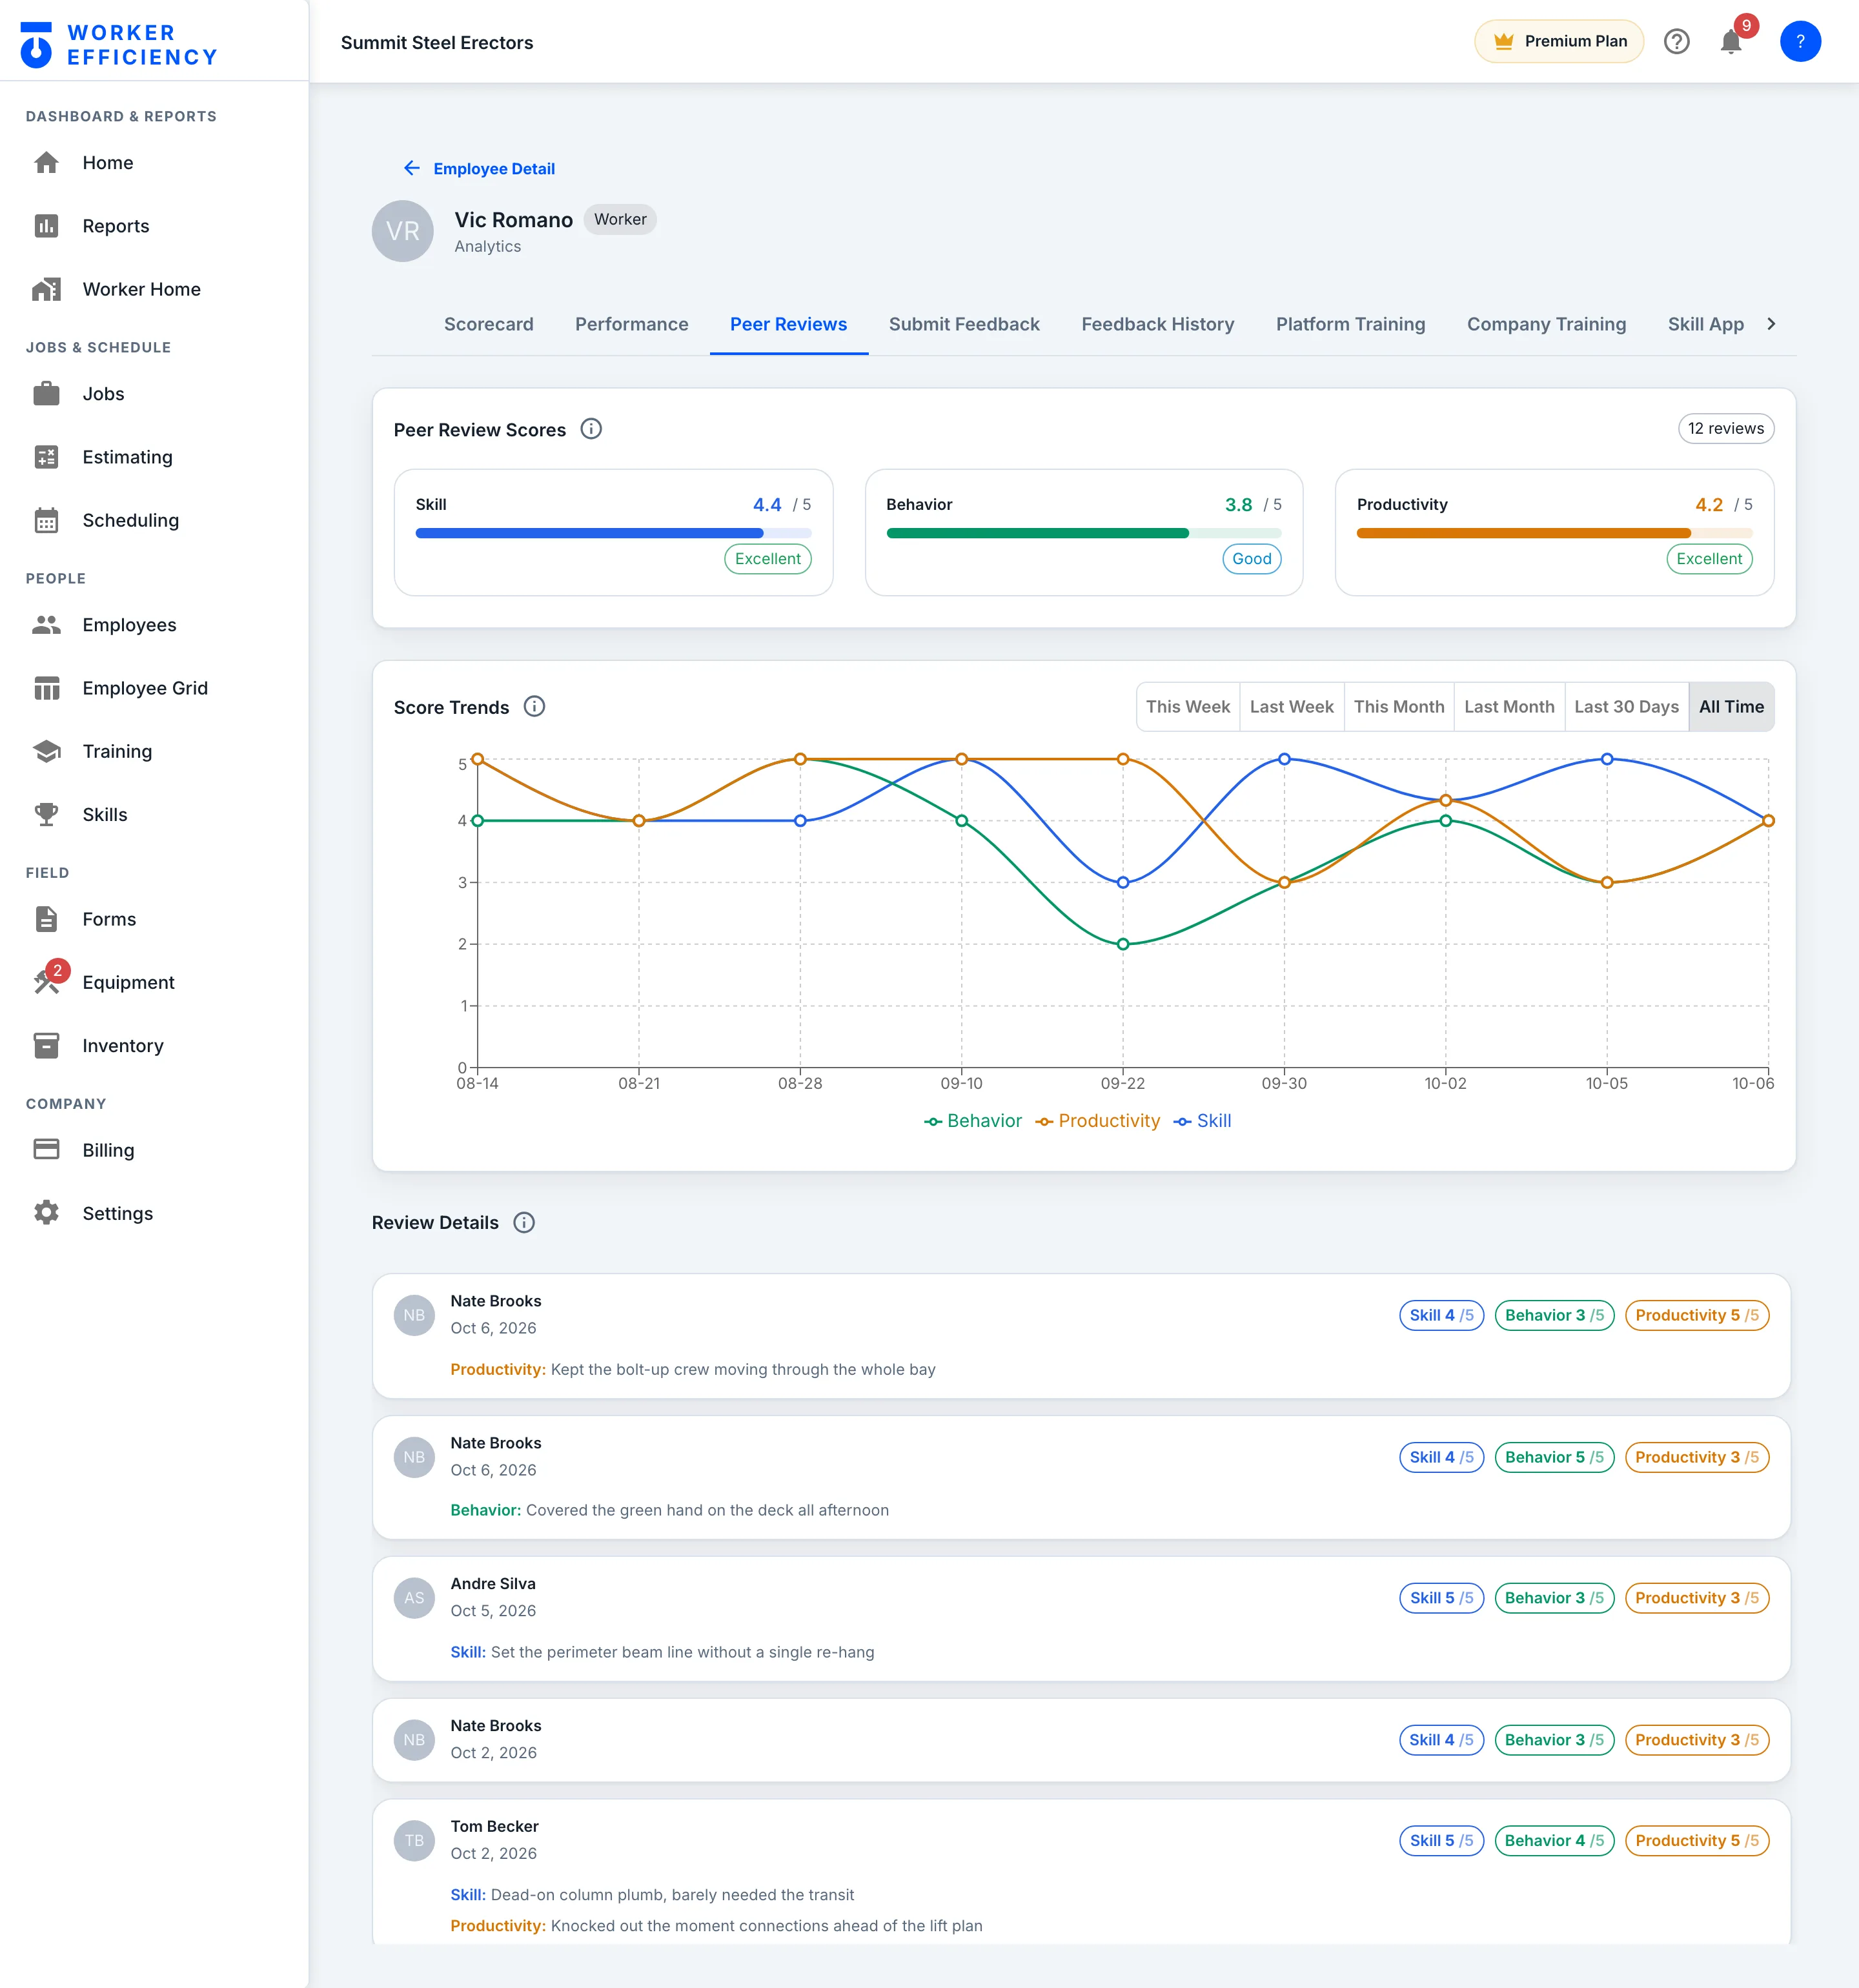This screenshot has width=1859, height=1988.
Task: Open Jobs briefcase icon
Action: 46,394
